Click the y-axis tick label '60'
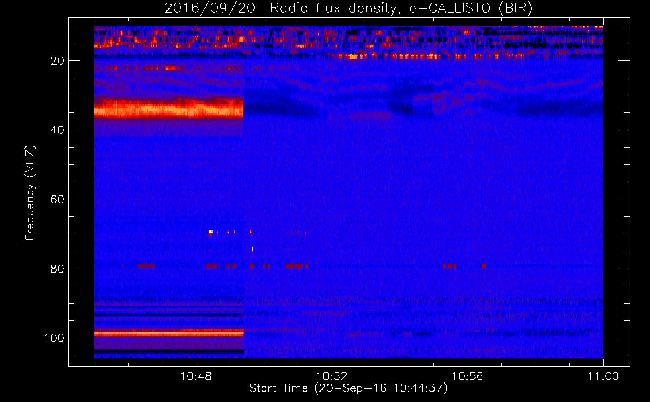The height and width of the screenshot is (402, 650). coord(58,200)
